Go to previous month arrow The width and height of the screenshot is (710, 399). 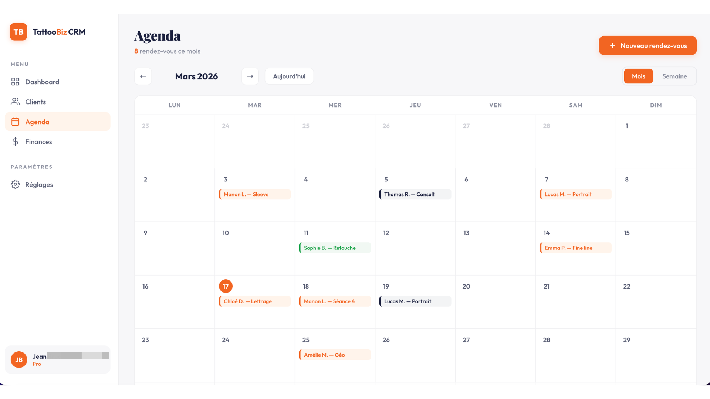[143, 76]
